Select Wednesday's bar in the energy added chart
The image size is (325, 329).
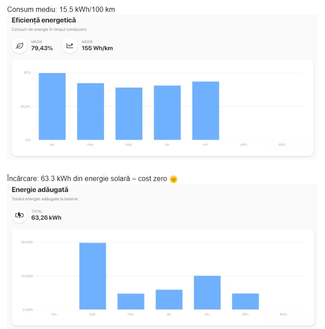pos(131,301)
